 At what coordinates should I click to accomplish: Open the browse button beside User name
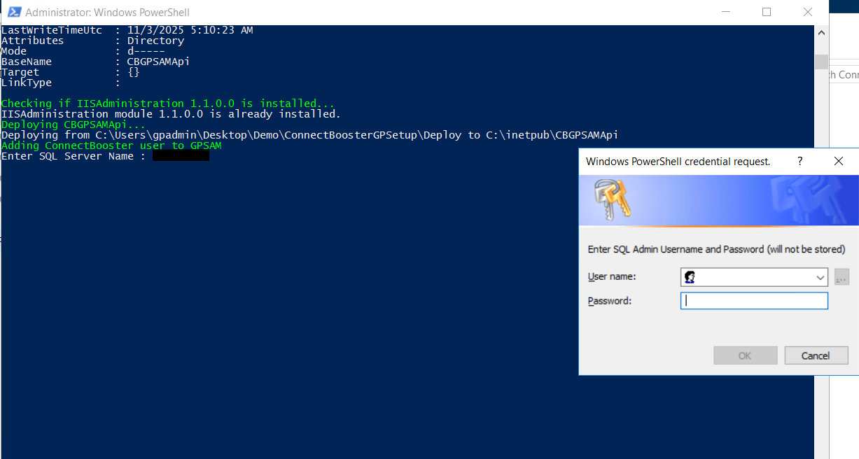point(841,277)
